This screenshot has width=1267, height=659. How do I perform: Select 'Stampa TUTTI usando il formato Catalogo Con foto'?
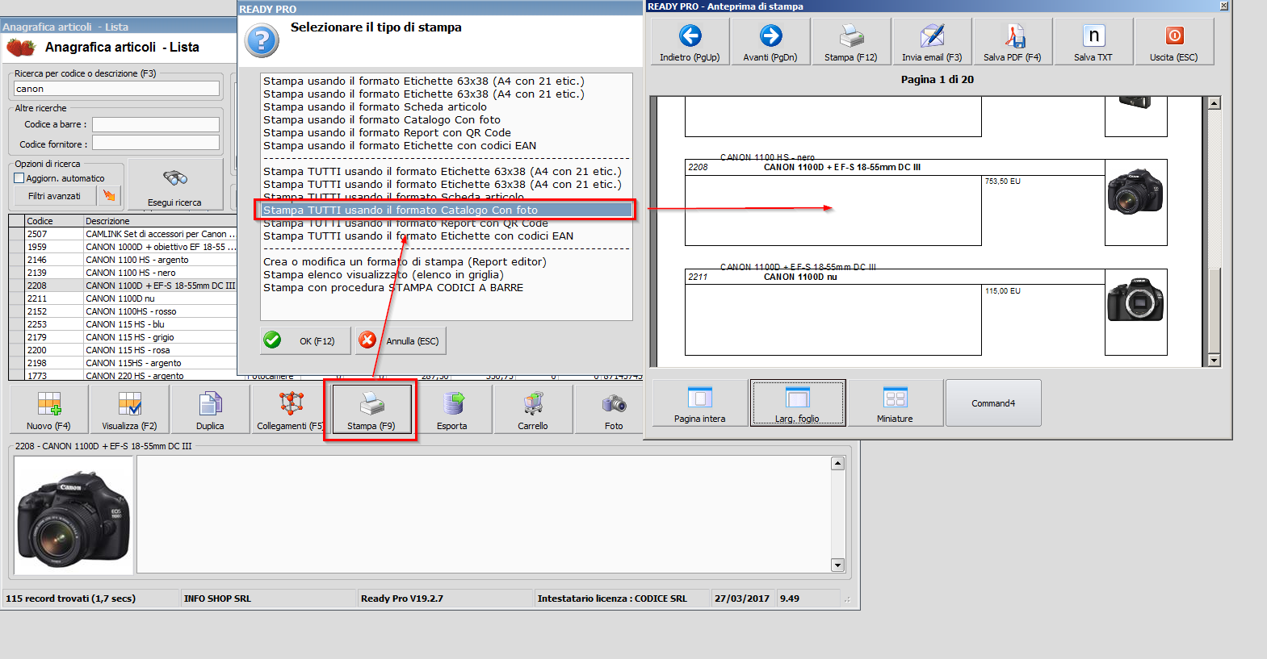click(x=446, y=210)
